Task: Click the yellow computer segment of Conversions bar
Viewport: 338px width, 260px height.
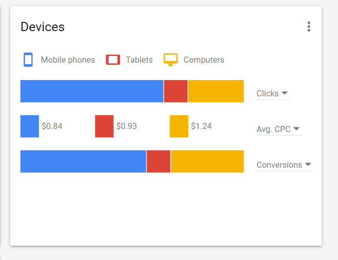Action: 207,162
